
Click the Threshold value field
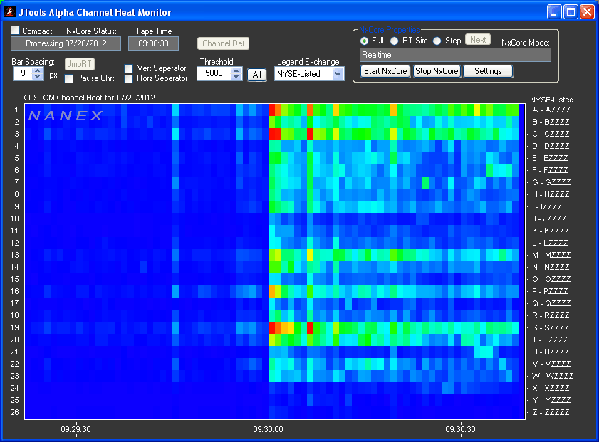(x=213, y=73)
